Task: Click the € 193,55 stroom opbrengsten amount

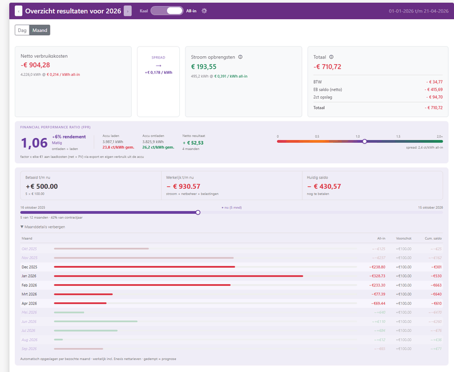Action: tap(204, 67)
